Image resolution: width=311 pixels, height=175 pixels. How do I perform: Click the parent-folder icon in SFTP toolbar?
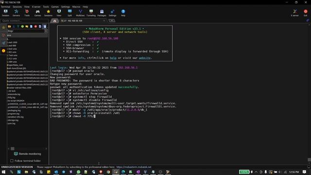pos(9,26)
